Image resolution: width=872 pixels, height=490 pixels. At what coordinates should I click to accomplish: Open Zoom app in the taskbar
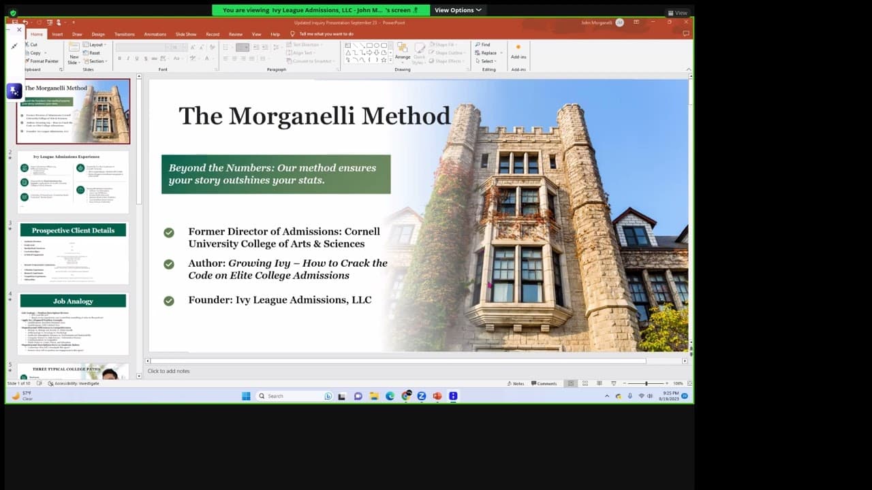coord(422,396)
